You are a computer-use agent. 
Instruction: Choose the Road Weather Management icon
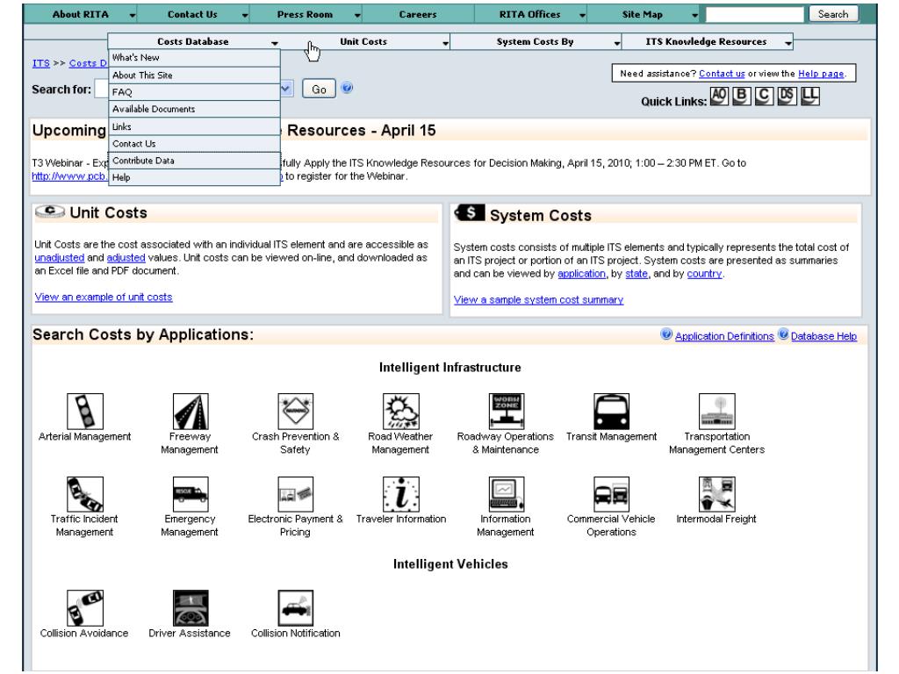tap(400, 411)
